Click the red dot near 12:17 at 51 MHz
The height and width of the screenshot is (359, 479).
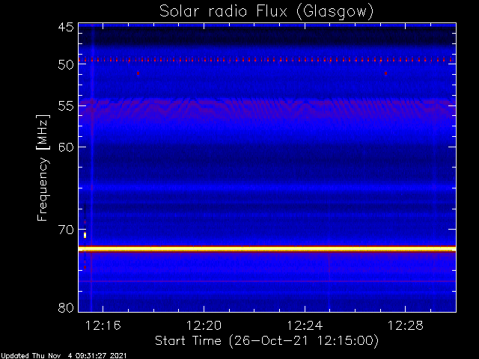[138, 73]
